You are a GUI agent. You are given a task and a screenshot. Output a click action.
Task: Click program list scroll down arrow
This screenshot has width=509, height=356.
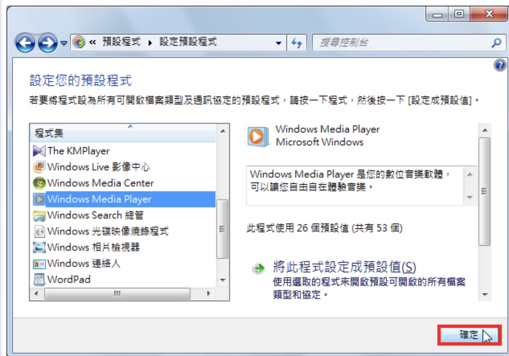[223, 280]
